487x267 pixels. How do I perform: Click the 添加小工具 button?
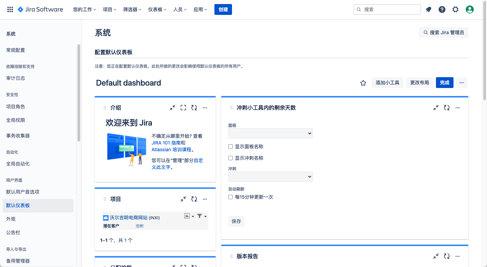click(x=388, y=83)
